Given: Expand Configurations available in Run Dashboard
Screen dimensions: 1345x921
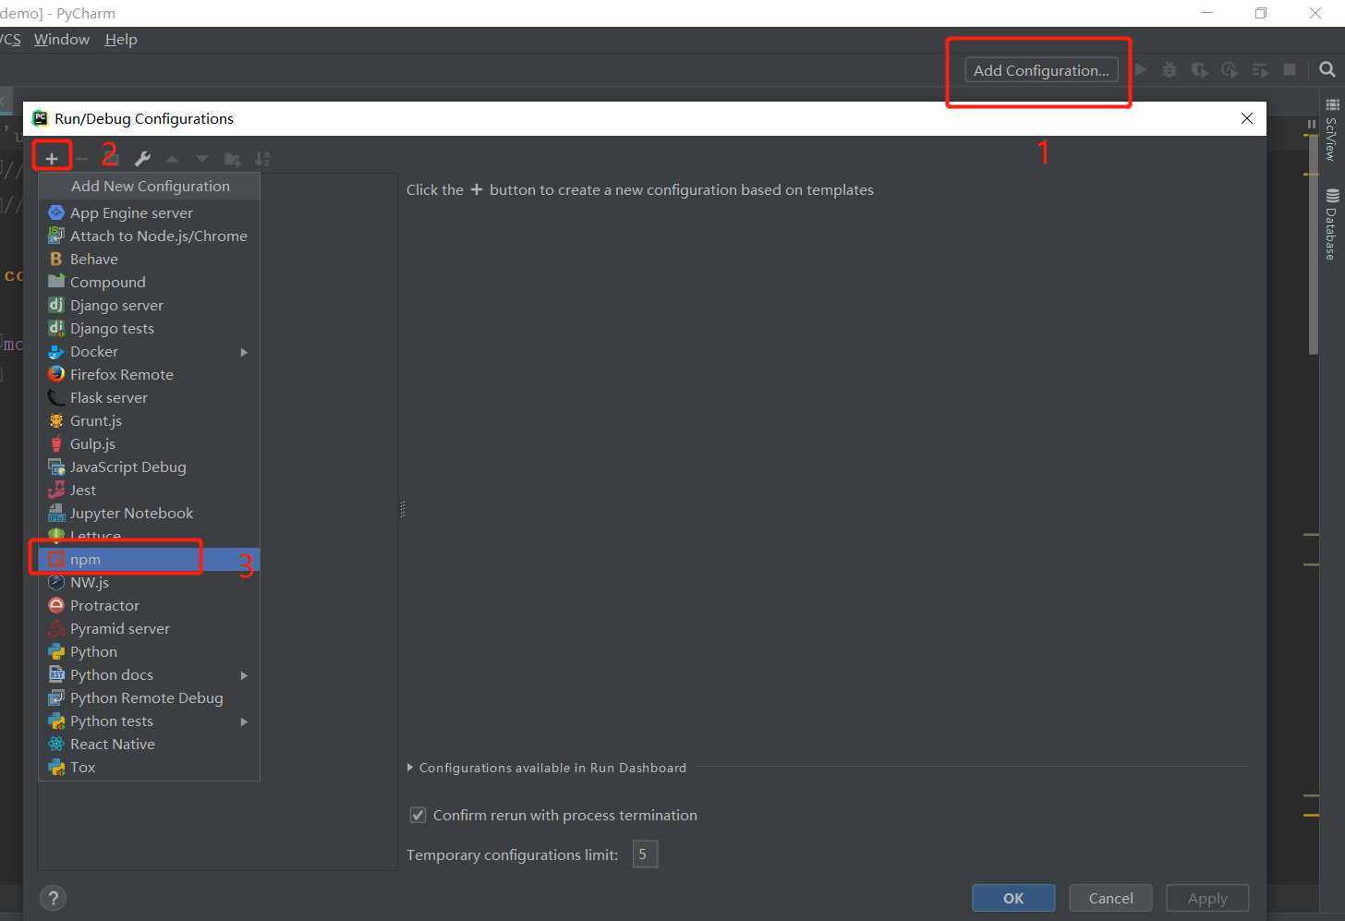Looking at the screenshot, I should [x=410, y=768].
